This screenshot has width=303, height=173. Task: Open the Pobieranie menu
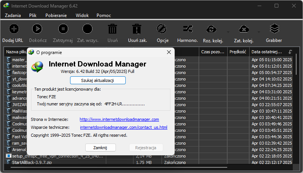[x=56, y=15]
